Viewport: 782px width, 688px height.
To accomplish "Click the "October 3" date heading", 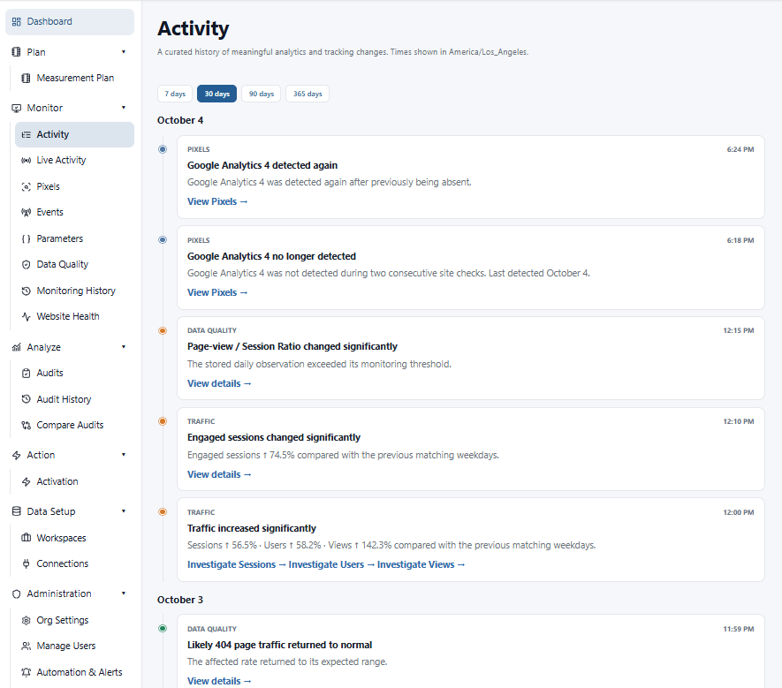I will point(180,600).
